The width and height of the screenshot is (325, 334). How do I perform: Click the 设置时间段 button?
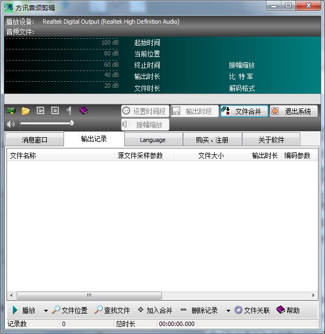145,111
